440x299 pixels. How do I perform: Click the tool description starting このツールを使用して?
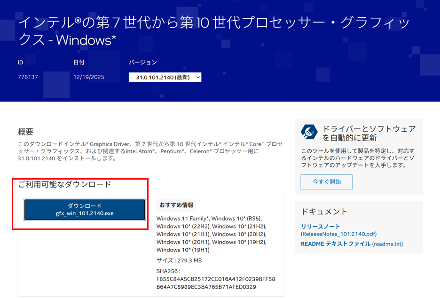point(357,158)
